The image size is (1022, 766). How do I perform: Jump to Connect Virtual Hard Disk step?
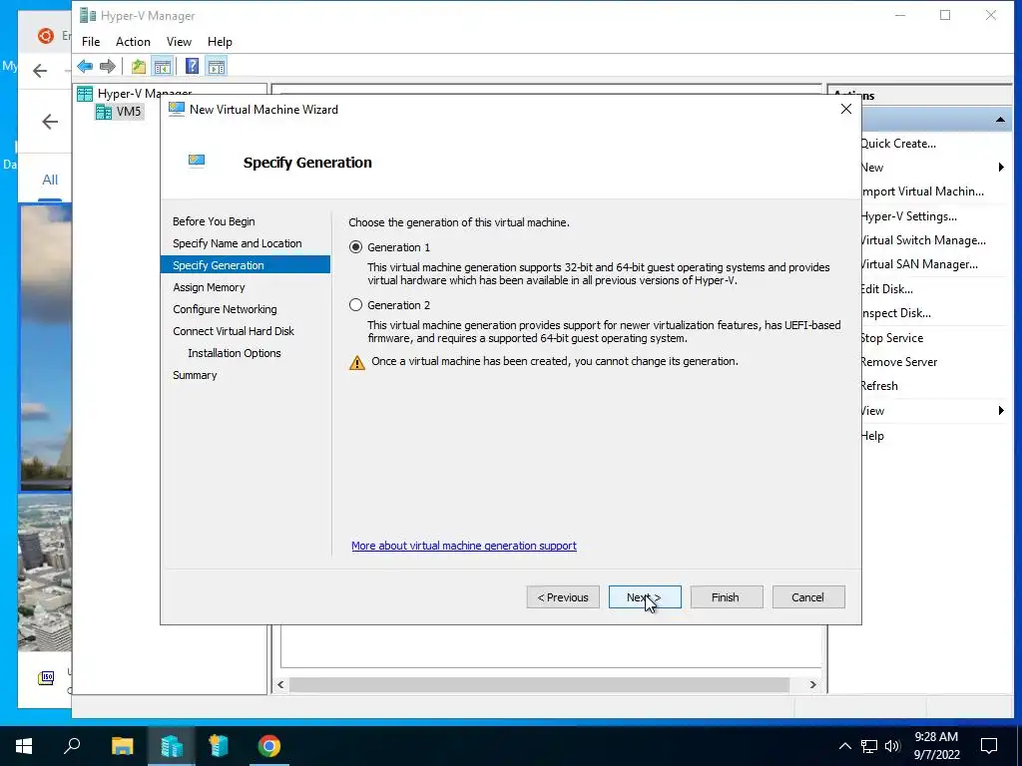click(234, 331)
